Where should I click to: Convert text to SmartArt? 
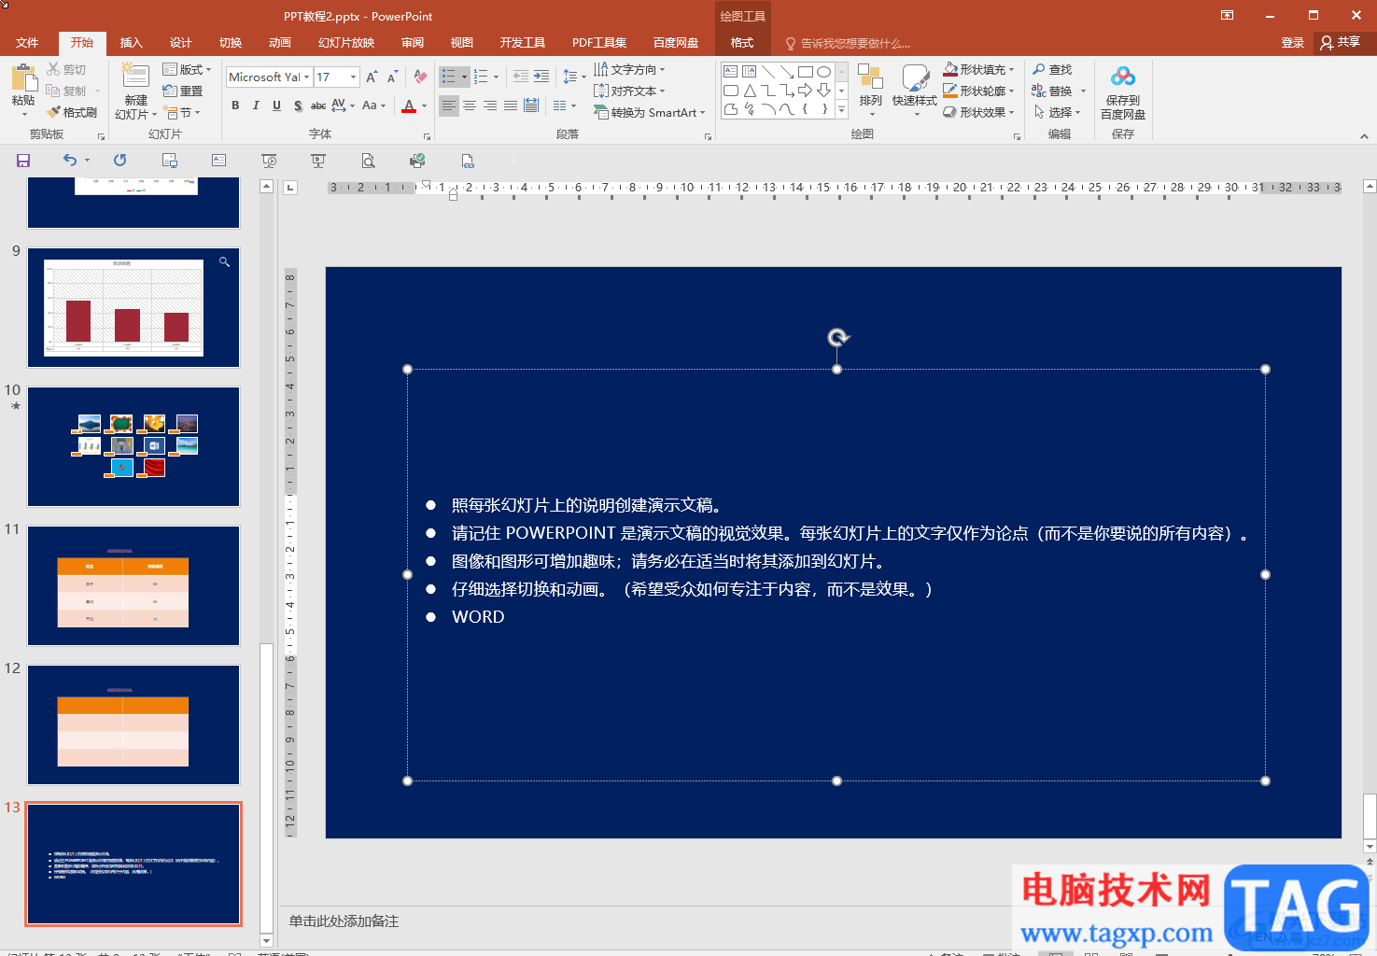tap(650, 112)
